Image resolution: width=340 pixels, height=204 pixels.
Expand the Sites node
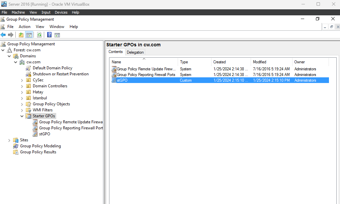pyautogui.click(x=9, y=140)
